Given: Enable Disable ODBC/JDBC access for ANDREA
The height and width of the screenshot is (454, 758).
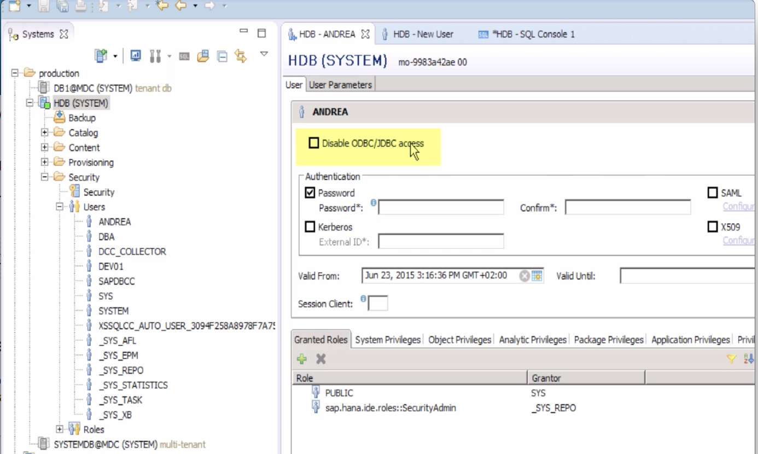Looking at the screenshot, I should 314,142.
